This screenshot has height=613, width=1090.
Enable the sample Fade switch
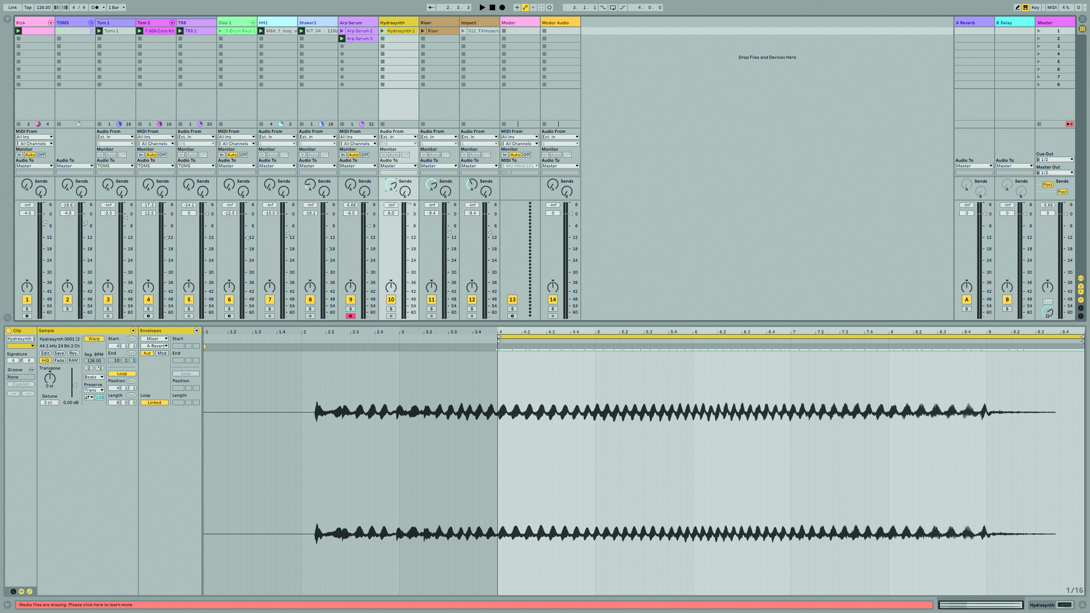[x=59, y=360]
